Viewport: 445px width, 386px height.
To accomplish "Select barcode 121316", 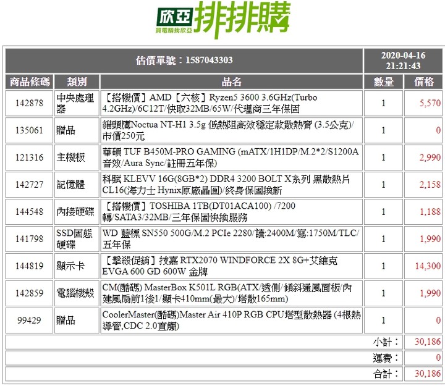I will [30, 157].
